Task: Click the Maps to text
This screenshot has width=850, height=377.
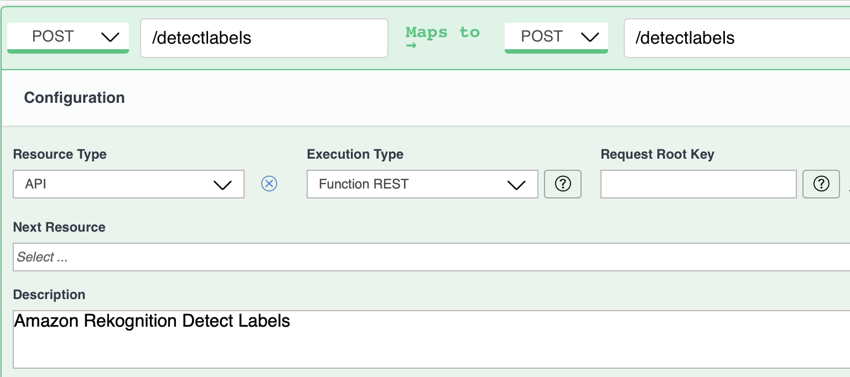Action: (x=443, y=32)
